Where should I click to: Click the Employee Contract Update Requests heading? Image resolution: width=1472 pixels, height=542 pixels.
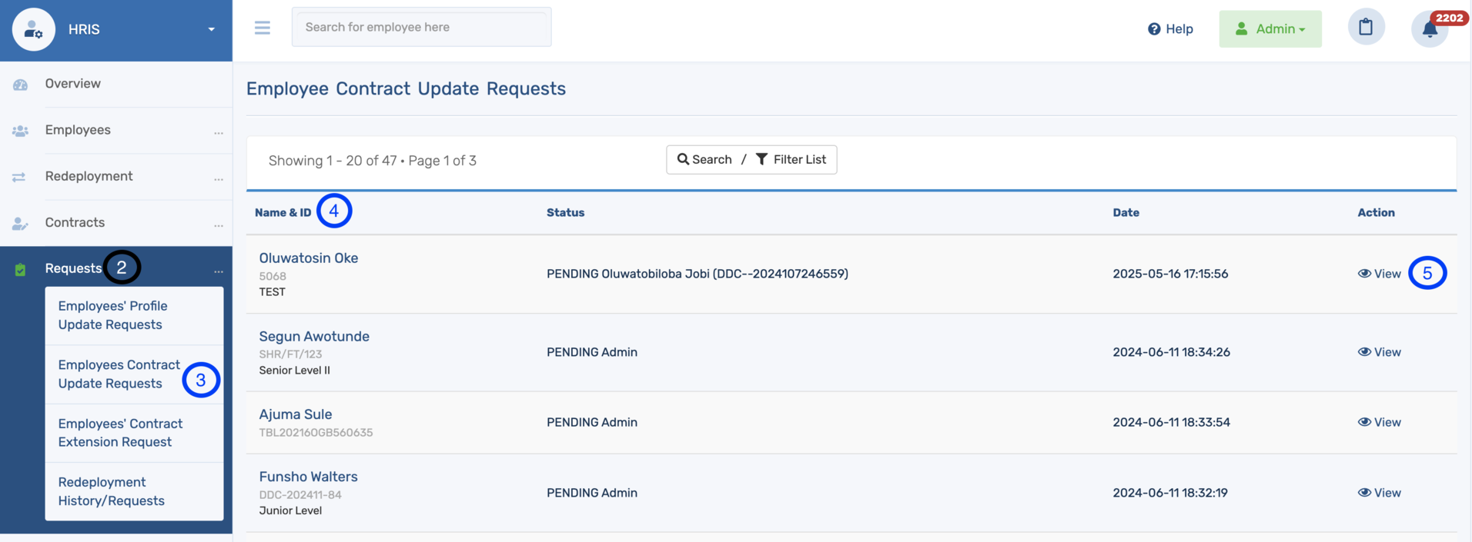[406, 88]
